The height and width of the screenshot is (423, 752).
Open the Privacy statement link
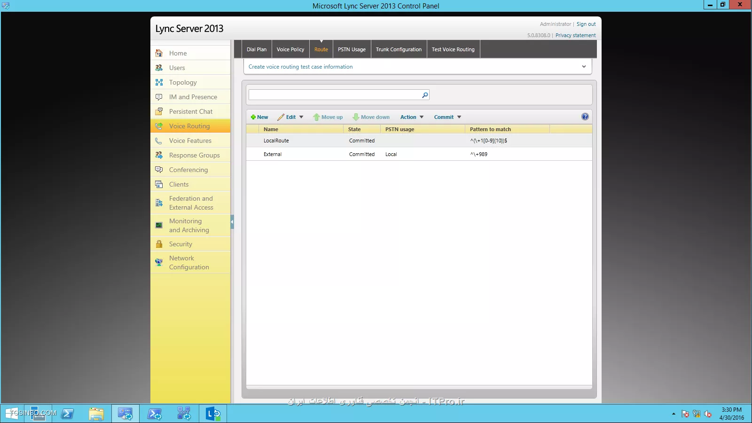[x=575, y=35]
